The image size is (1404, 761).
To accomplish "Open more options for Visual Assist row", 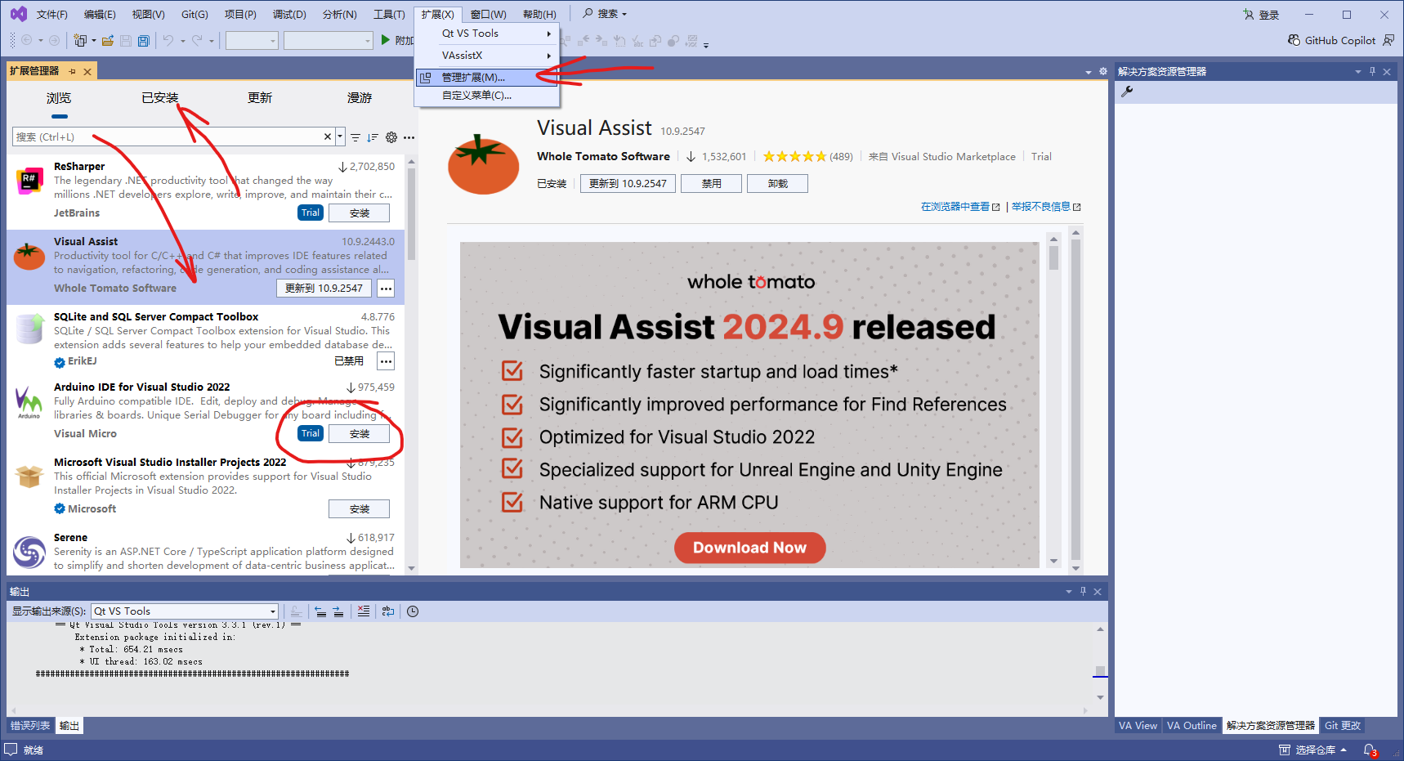I will click(386, 289).
